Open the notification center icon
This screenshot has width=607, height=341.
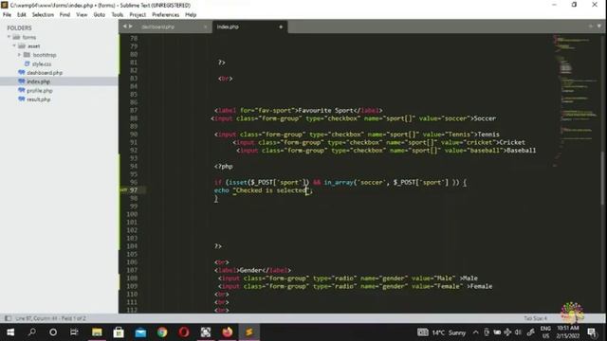tap(592, 332)
